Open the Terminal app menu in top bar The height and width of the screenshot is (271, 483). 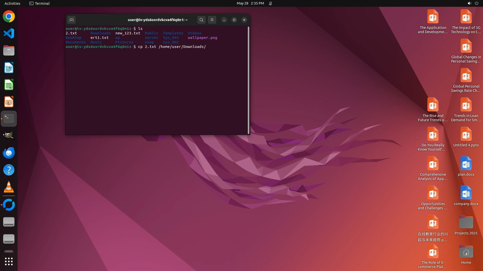pos(39,3)
